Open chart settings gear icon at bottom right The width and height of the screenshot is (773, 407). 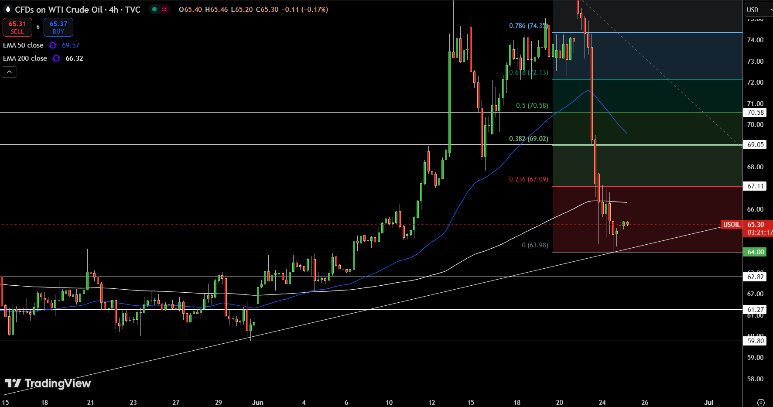point(761,402)
